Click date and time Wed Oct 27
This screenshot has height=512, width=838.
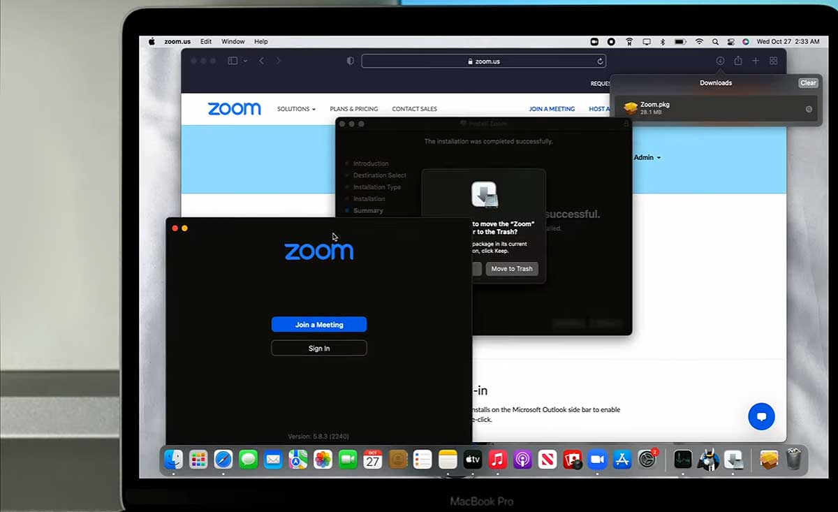[788, 41]
